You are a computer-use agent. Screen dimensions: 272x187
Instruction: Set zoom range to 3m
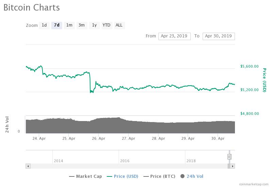82,25
